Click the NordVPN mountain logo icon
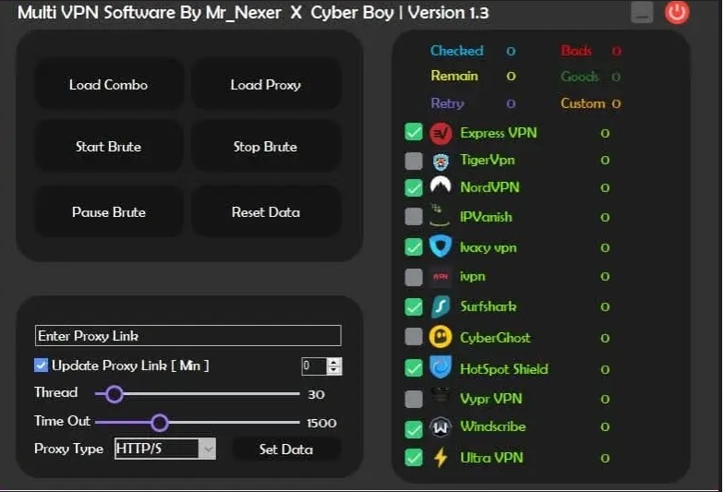This screenshot has width=724, height=492. pos(440,187)
